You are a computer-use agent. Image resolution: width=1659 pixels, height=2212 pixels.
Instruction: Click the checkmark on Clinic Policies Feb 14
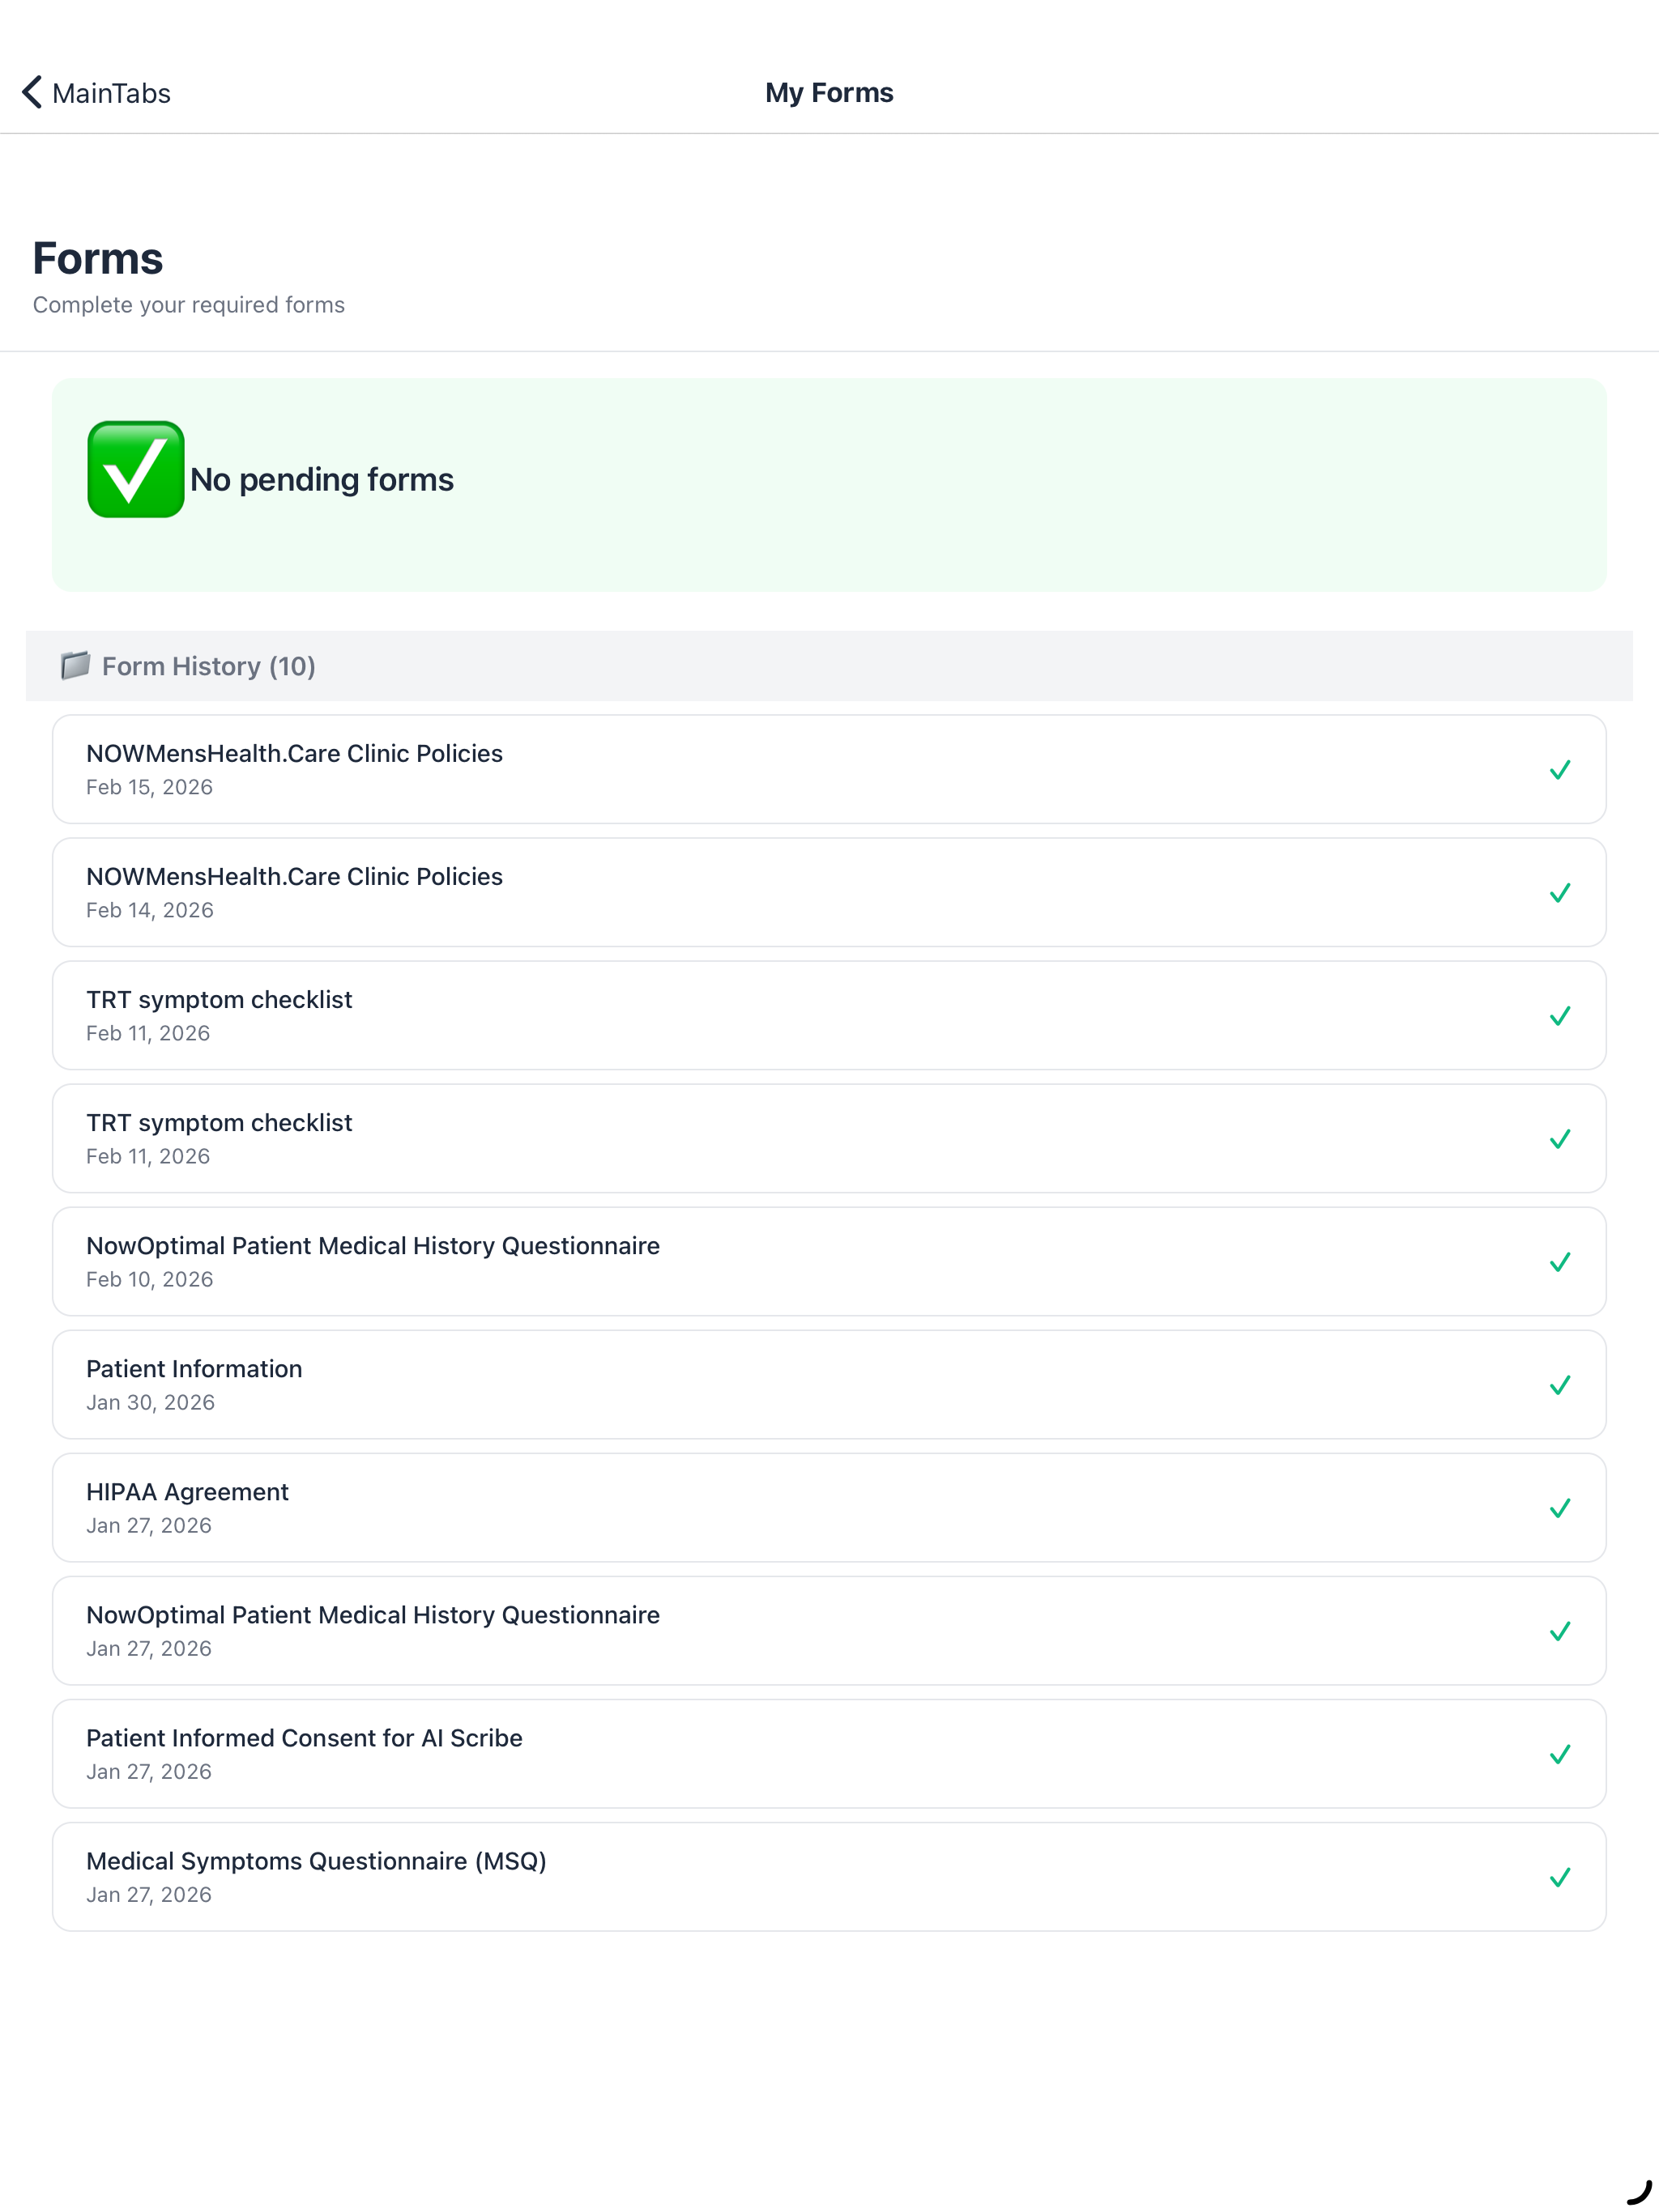(x=1560, y=892)
